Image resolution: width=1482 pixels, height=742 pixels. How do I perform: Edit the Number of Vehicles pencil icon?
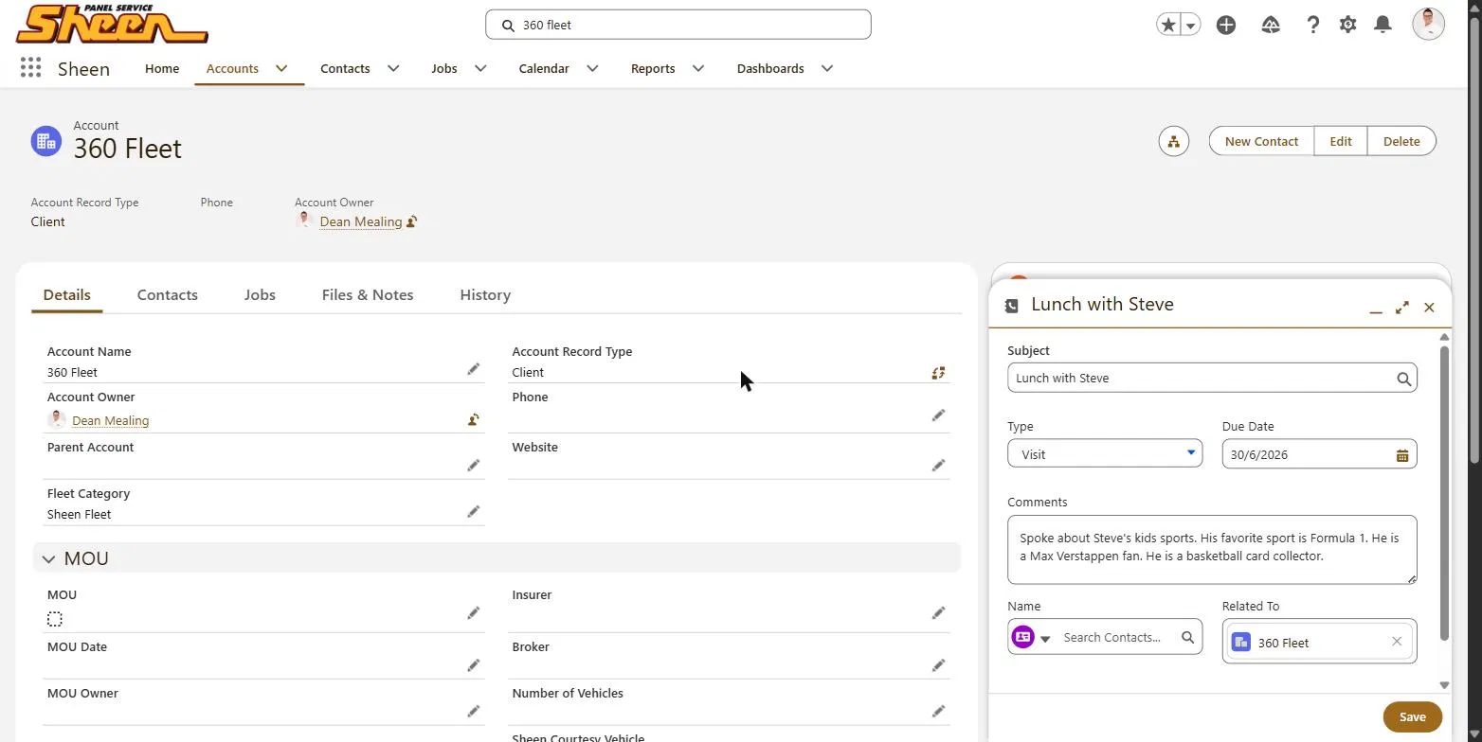click(938, 711)
